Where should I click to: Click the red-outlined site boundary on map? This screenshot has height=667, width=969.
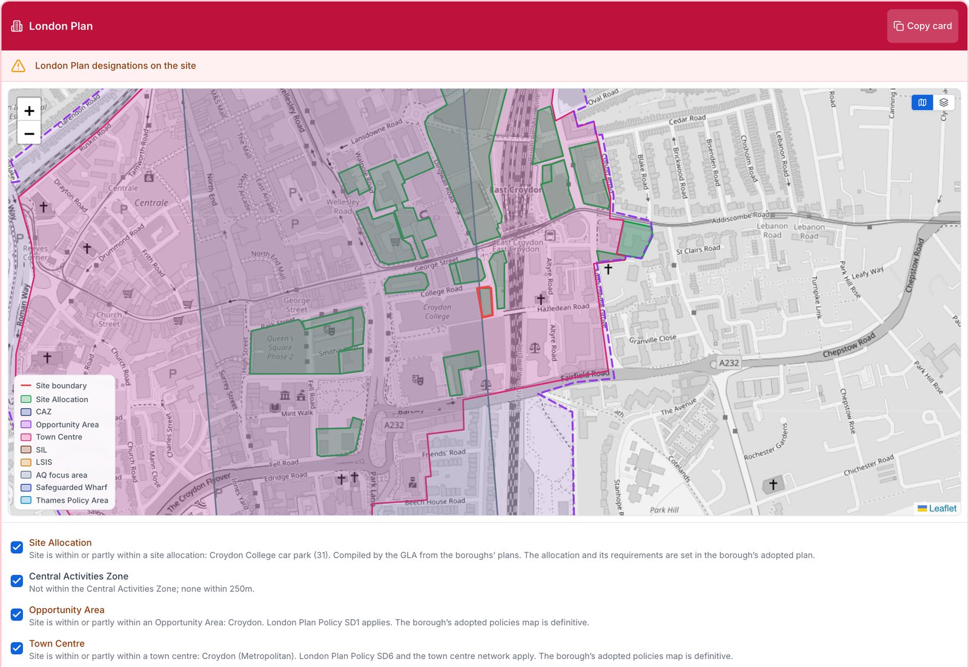[485, 302]
